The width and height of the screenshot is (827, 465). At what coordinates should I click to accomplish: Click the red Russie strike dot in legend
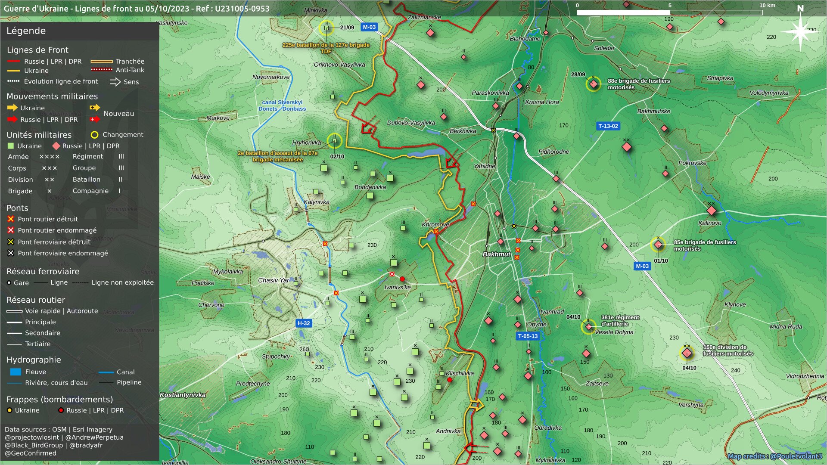click(x=61, y=410)
